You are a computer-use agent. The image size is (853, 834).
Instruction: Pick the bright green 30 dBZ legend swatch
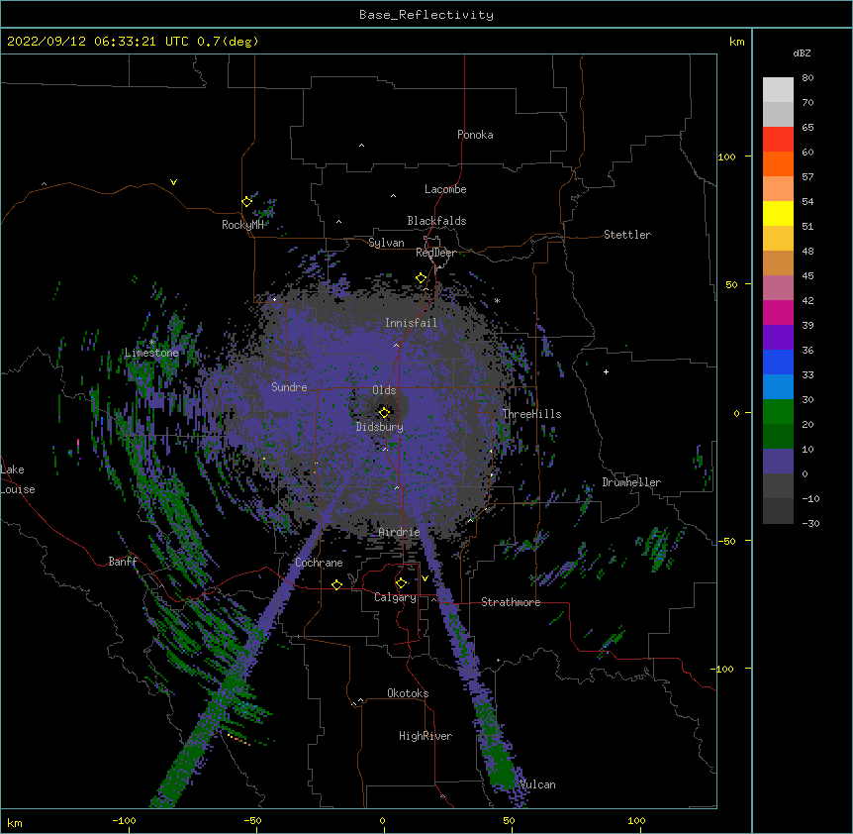(778, 412)
